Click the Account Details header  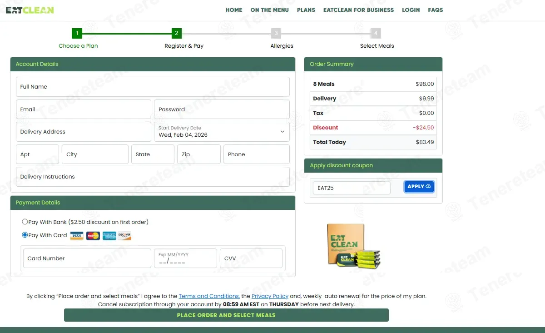coord(153,64)
